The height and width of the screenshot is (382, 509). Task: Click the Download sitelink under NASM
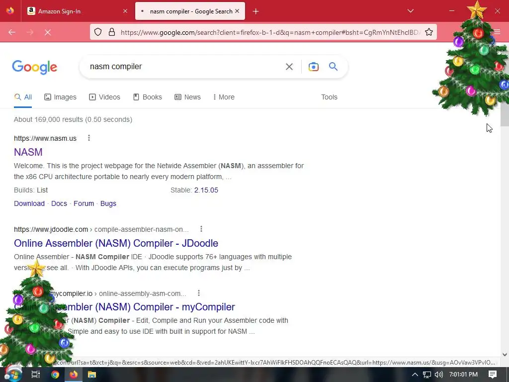coord(29,203)
